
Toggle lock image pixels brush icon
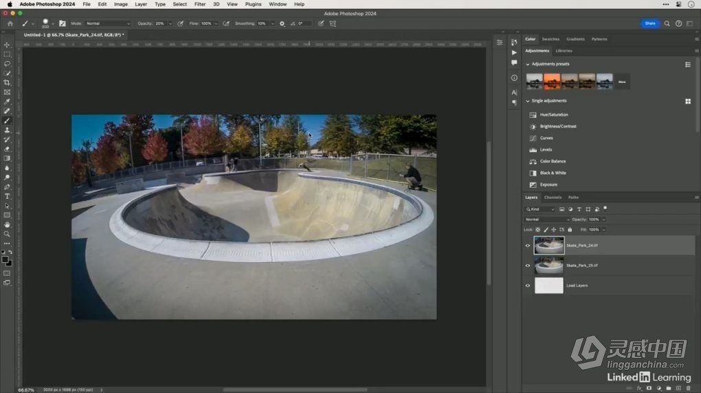[x=546, y=230]
